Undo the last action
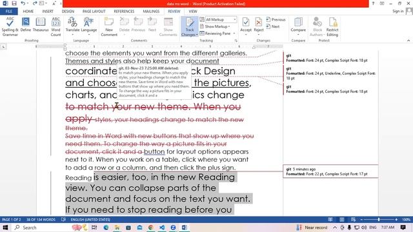This screenshot has height=232, width=413. click(23, 3)
